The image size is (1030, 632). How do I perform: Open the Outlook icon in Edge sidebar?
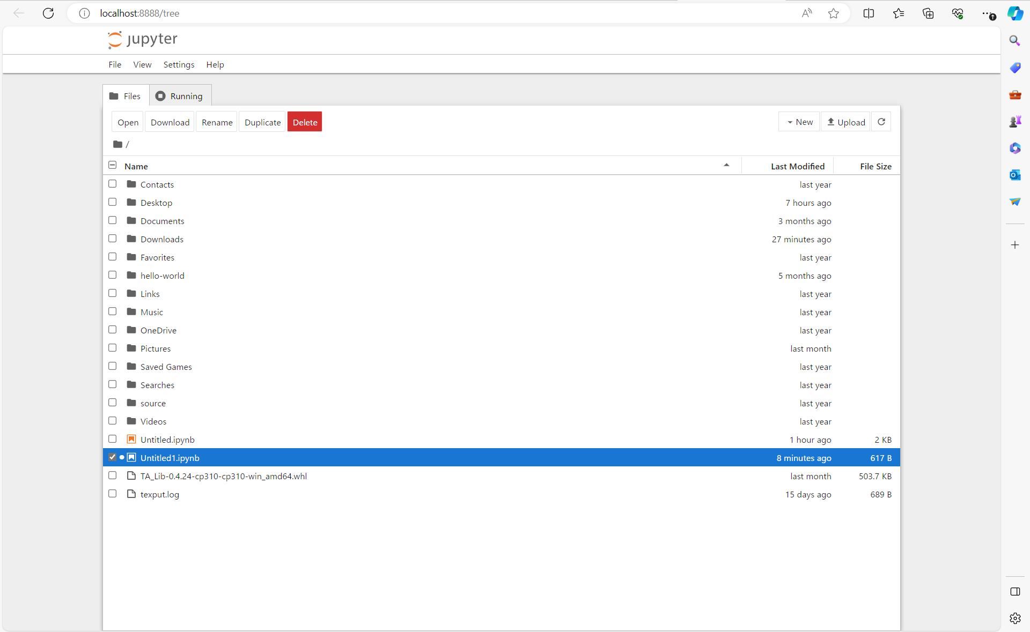(1014, 175)
